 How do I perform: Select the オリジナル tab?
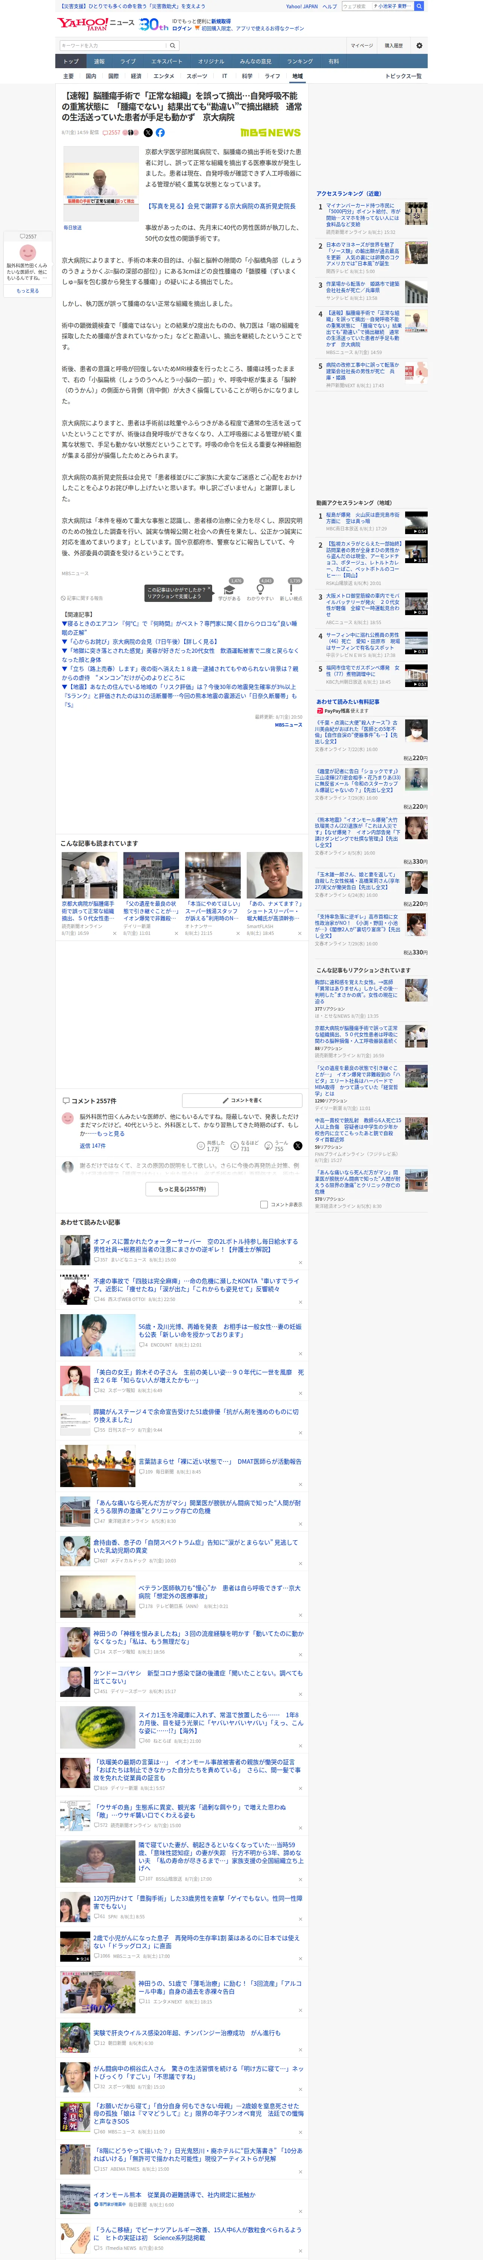click(211, 61)
